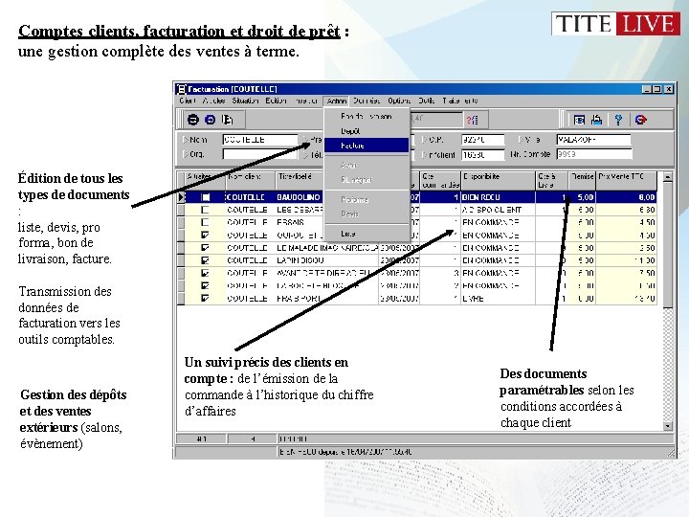This screenshot has width=689, height=517.
Task: Click the 8,00 price in BAUDOLINO row
Action: tap(626, 197)
